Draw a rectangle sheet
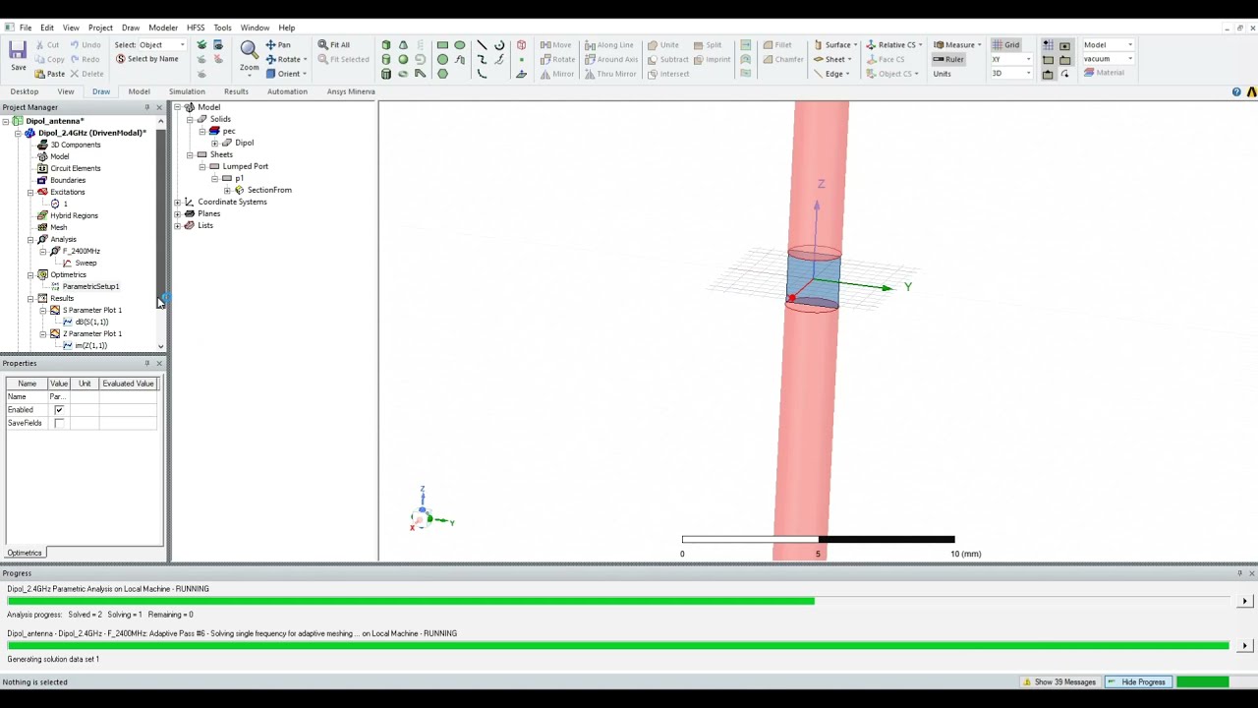This screenshot has height=708, width=1258. [x=442, y=45]
